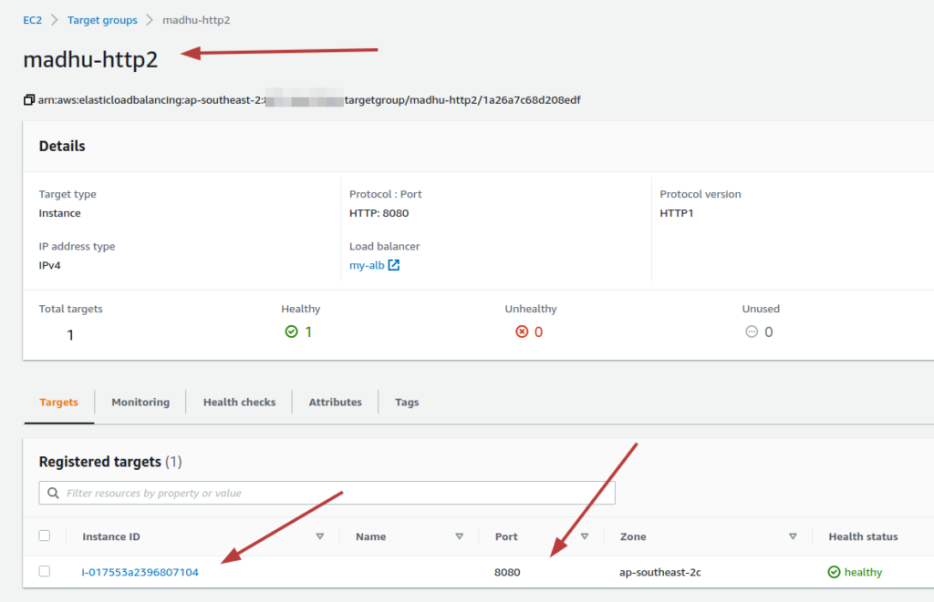The image size is (934, 602).
Task: Click the filter resources input field
Action: point(274,493)
